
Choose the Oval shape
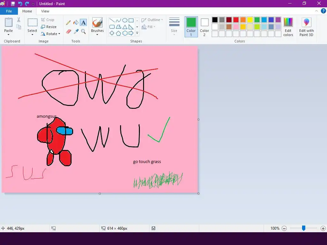pyautogui.click(x=125, y=20)
